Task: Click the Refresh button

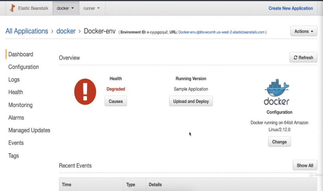Action: coord(303,57)
